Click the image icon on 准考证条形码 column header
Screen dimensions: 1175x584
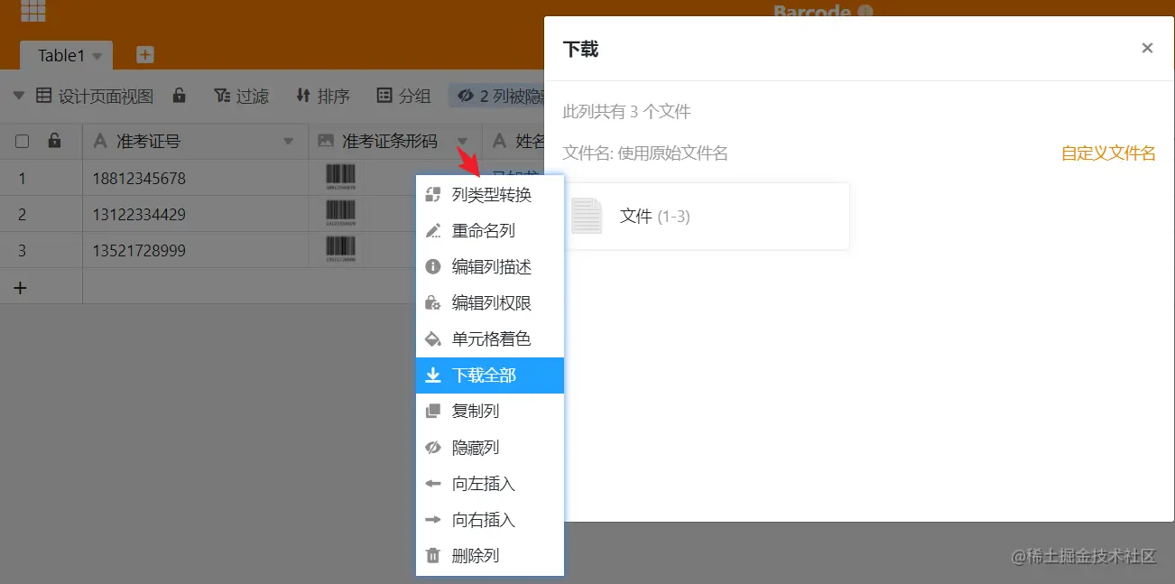point(324,141)
